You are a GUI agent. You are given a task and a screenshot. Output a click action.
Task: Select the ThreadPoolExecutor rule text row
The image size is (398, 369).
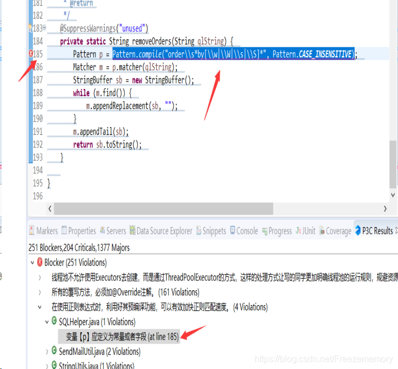[225, 277]
